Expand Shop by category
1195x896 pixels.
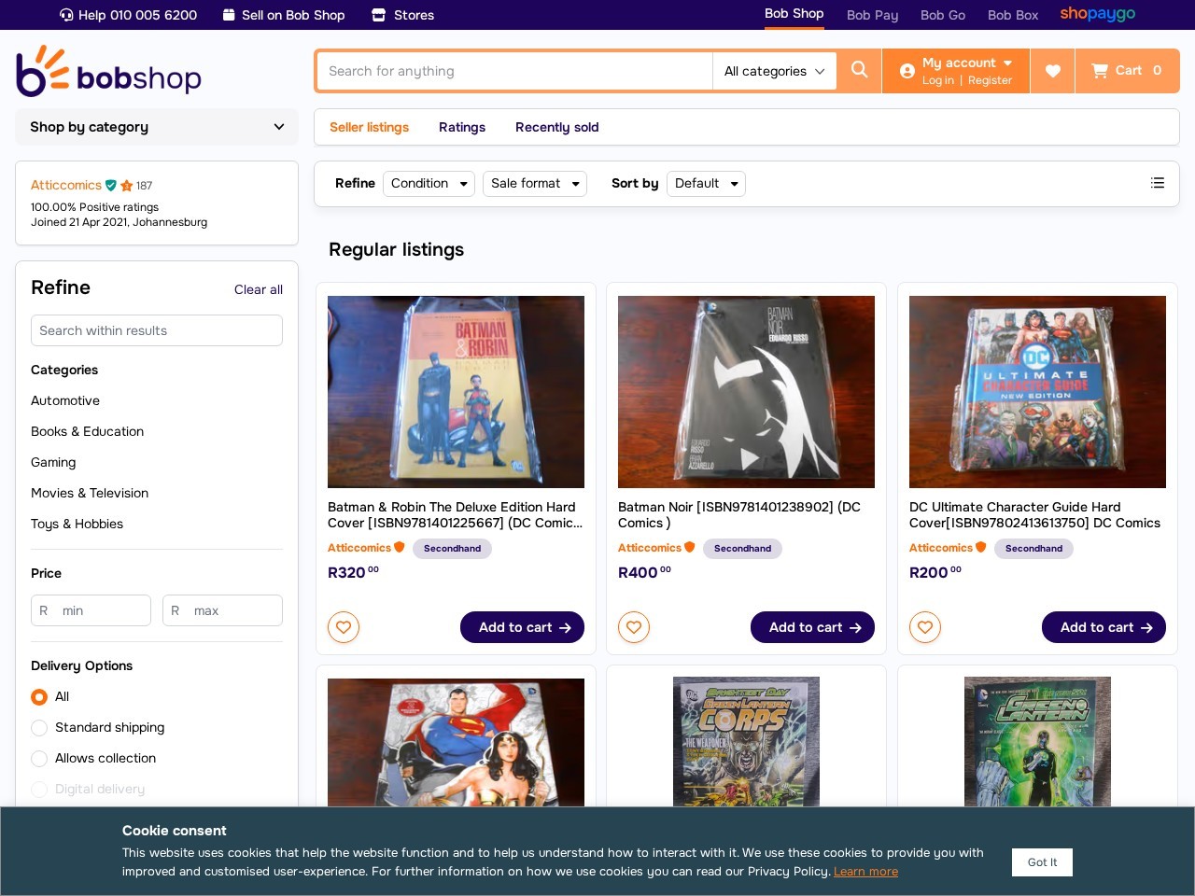pyautogui.click(x=157, y=127)
